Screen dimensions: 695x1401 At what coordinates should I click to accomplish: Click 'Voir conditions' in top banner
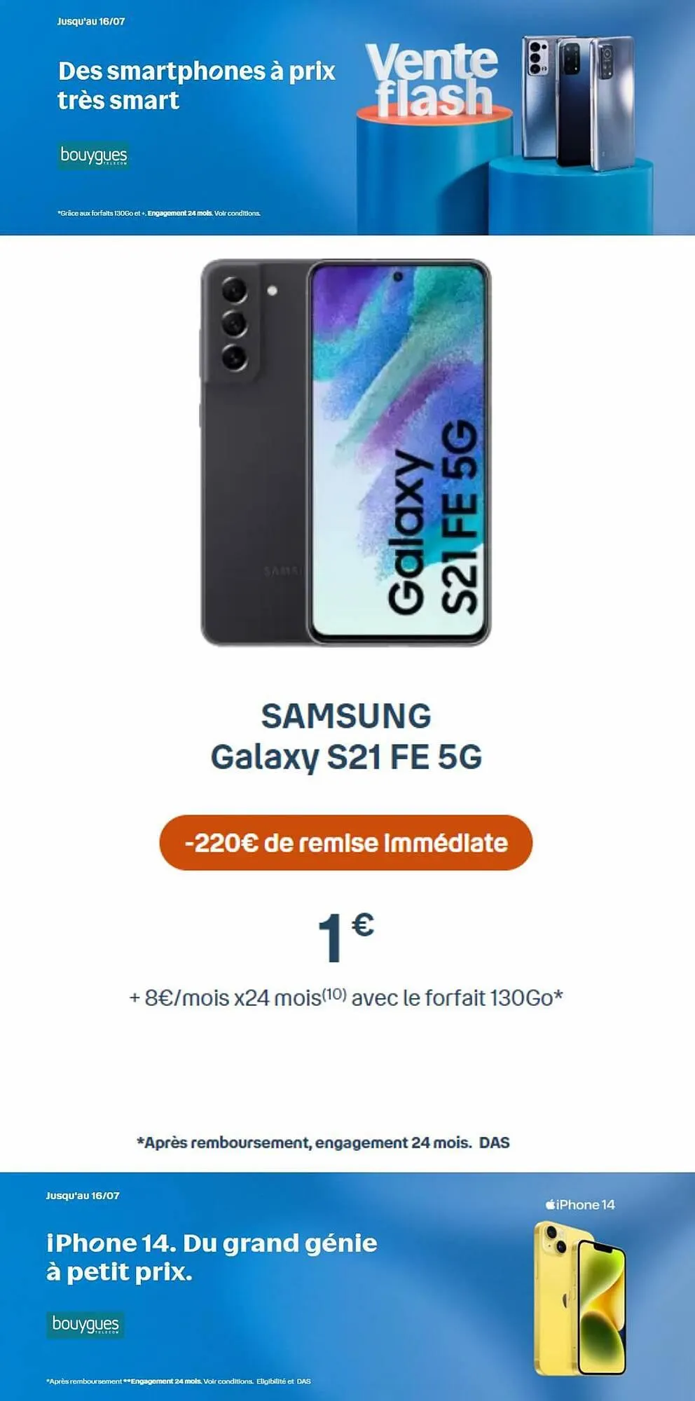click(238, 213)
